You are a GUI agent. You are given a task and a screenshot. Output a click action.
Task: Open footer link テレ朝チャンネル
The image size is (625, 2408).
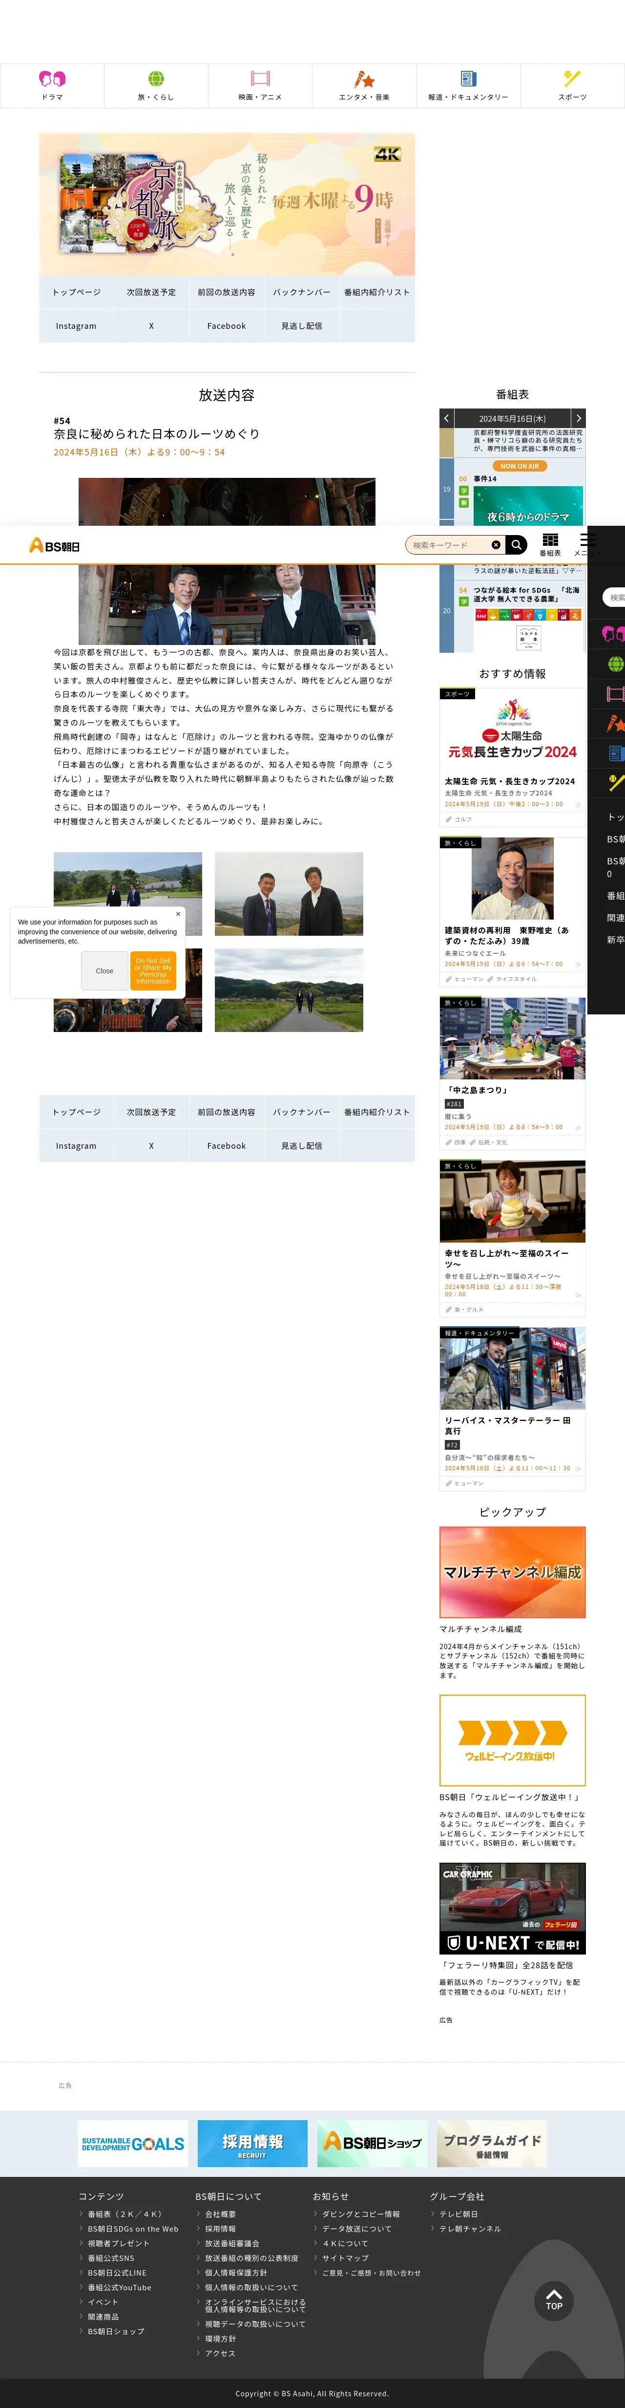point(470,2230)
